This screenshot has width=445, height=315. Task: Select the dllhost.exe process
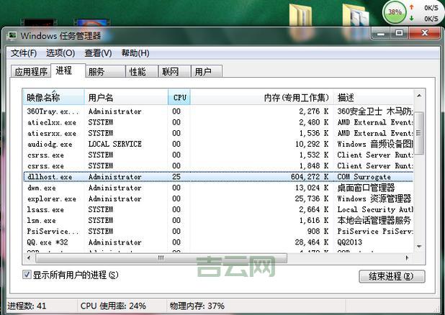[x=218, y=177]
